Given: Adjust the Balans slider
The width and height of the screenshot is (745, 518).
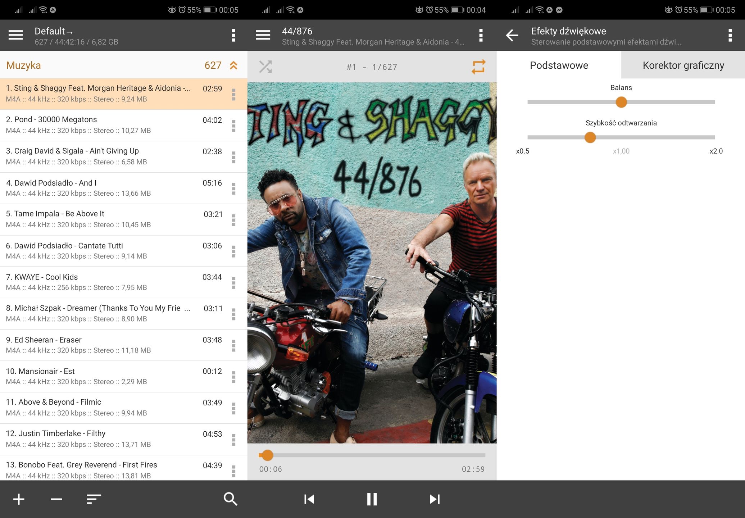Looking at the screenshot, I should [x=621, y=102].
